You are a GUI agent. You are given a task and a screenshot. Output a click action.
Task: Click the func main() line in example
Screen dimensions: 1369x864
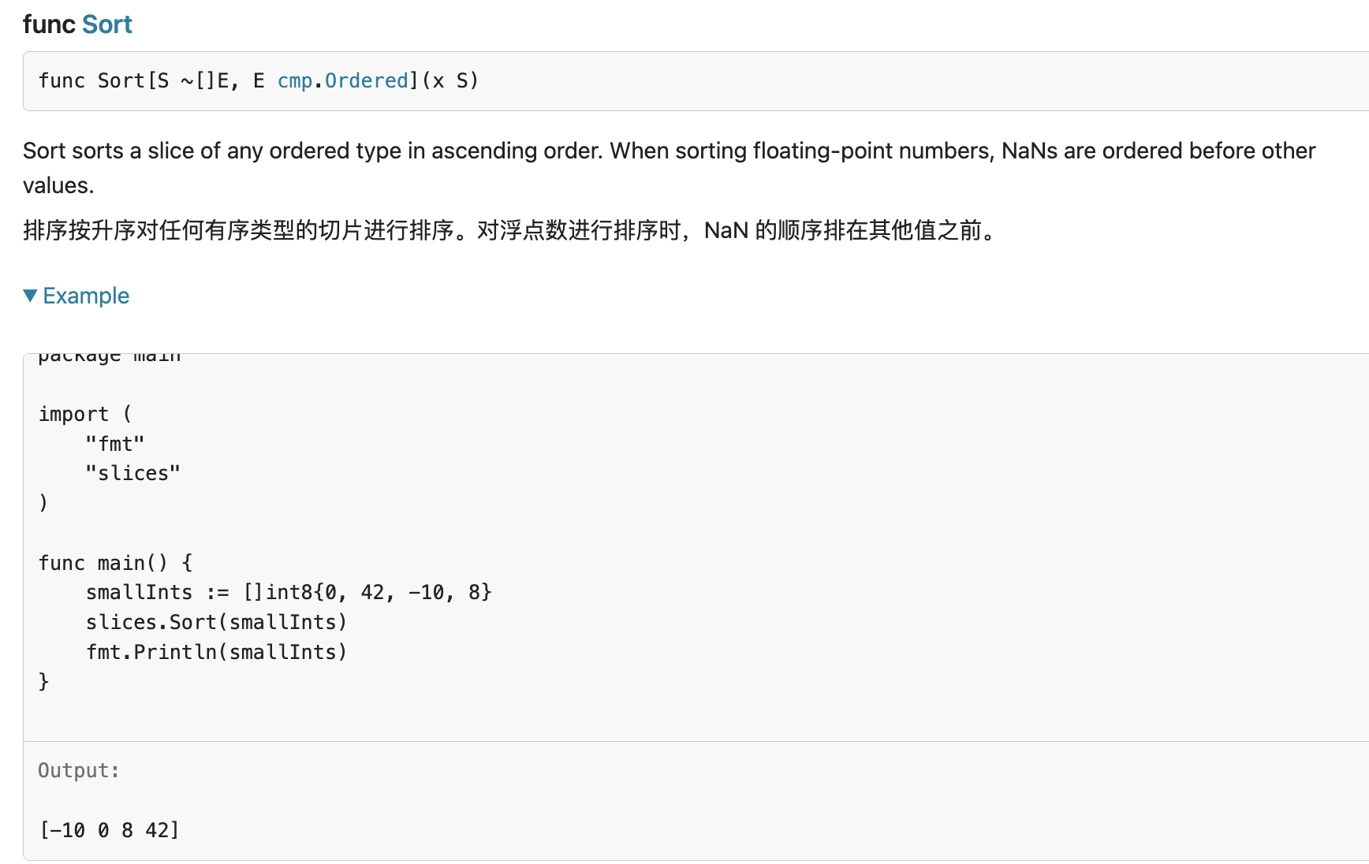click(115, 563)
